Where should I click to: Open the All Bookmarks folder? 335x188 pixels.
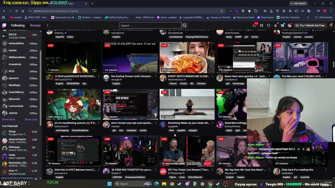pyautogui.click(x=324, y=17)
